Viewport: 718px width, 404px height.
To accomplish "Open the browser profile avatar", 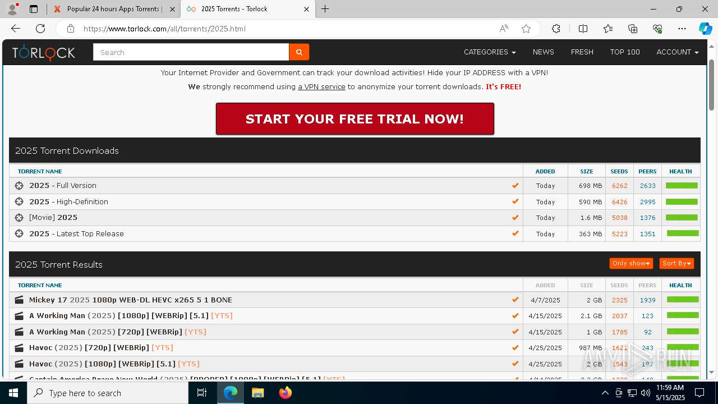I will (12, 9).
